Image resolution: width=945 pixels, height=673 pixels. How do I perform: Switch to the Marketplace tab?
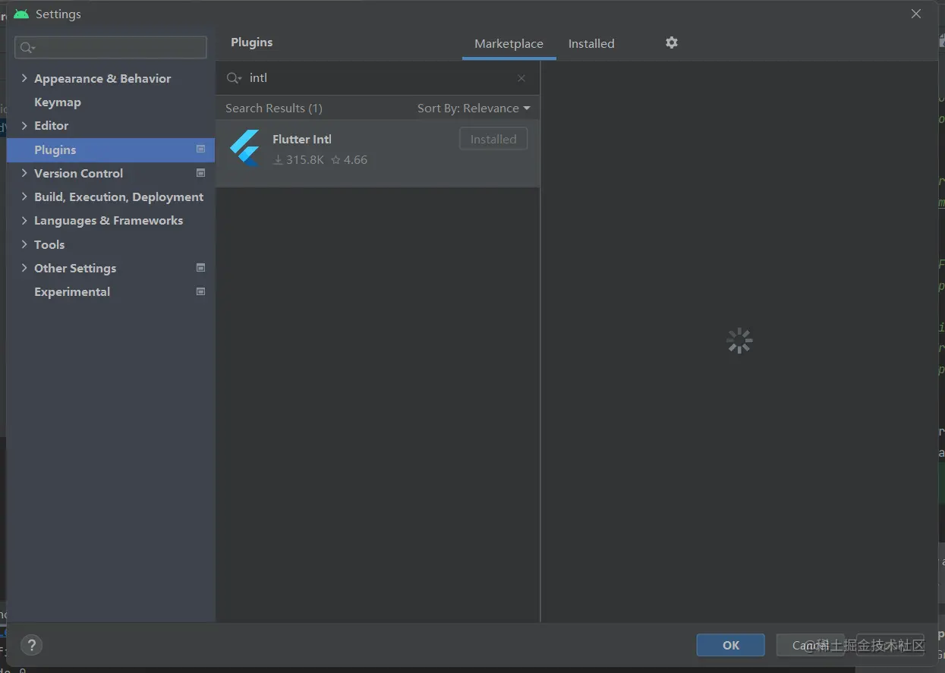pyautogui.click(x=509, y=44)
